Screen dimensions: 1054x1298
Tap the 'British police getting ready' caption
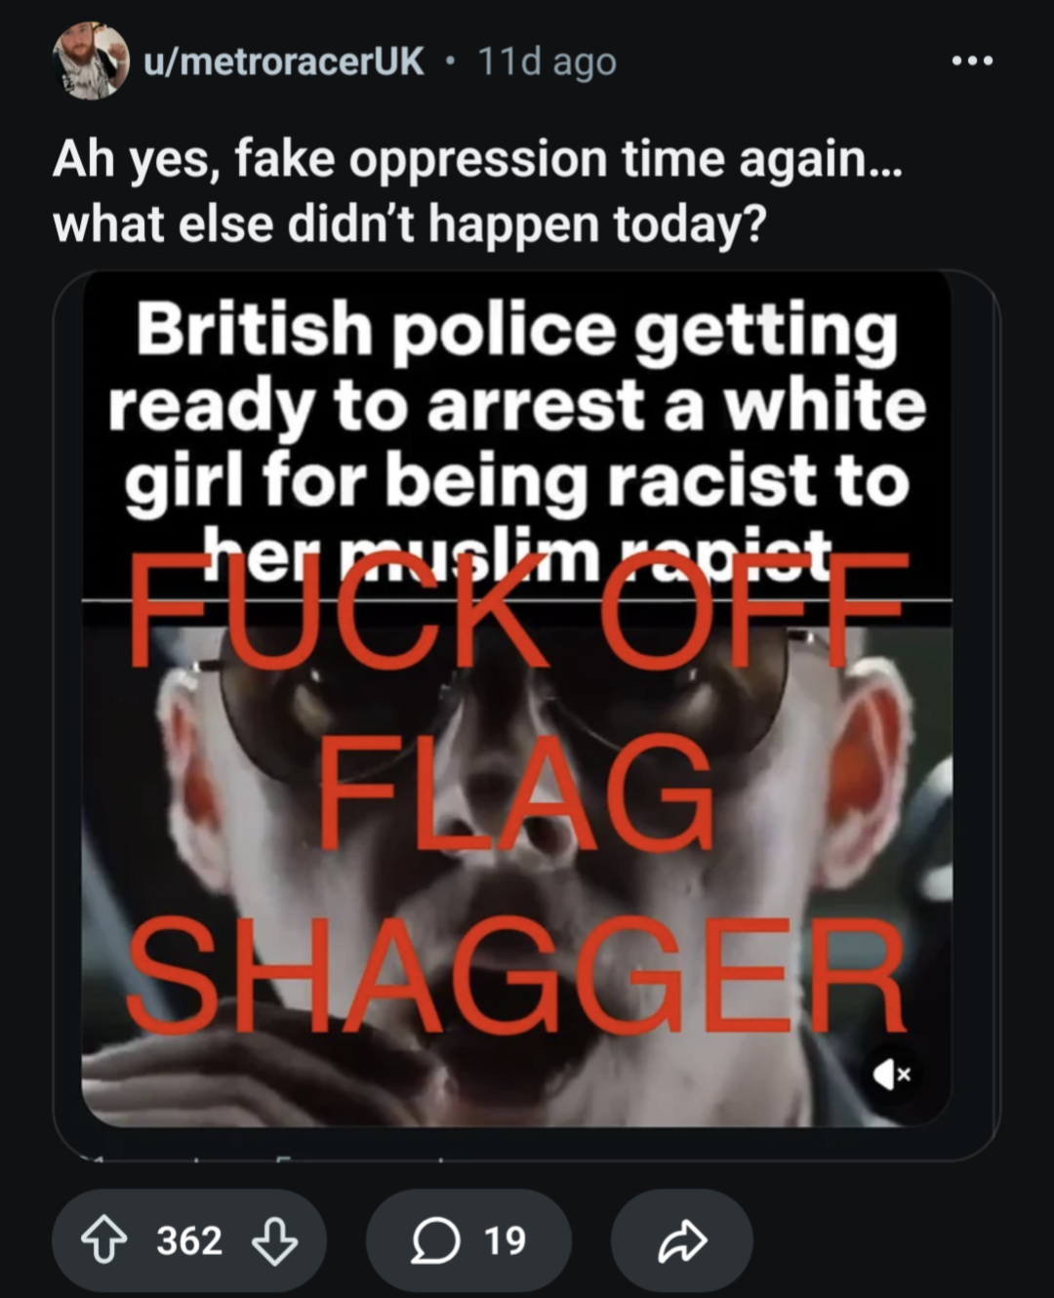(x=515, y=441)
